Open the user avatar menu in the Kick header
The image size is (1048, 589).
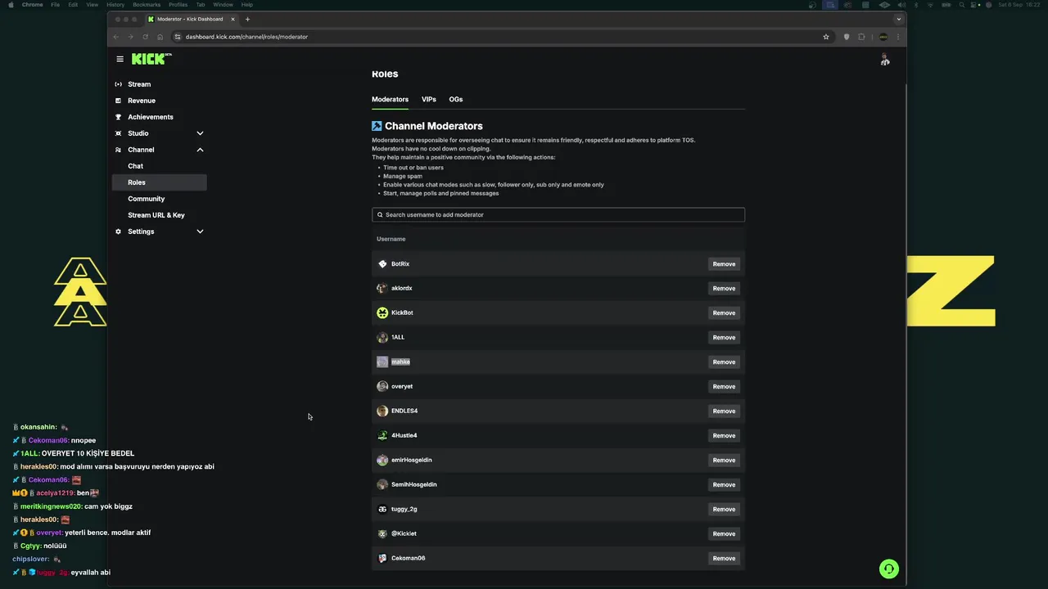point(885,60)
